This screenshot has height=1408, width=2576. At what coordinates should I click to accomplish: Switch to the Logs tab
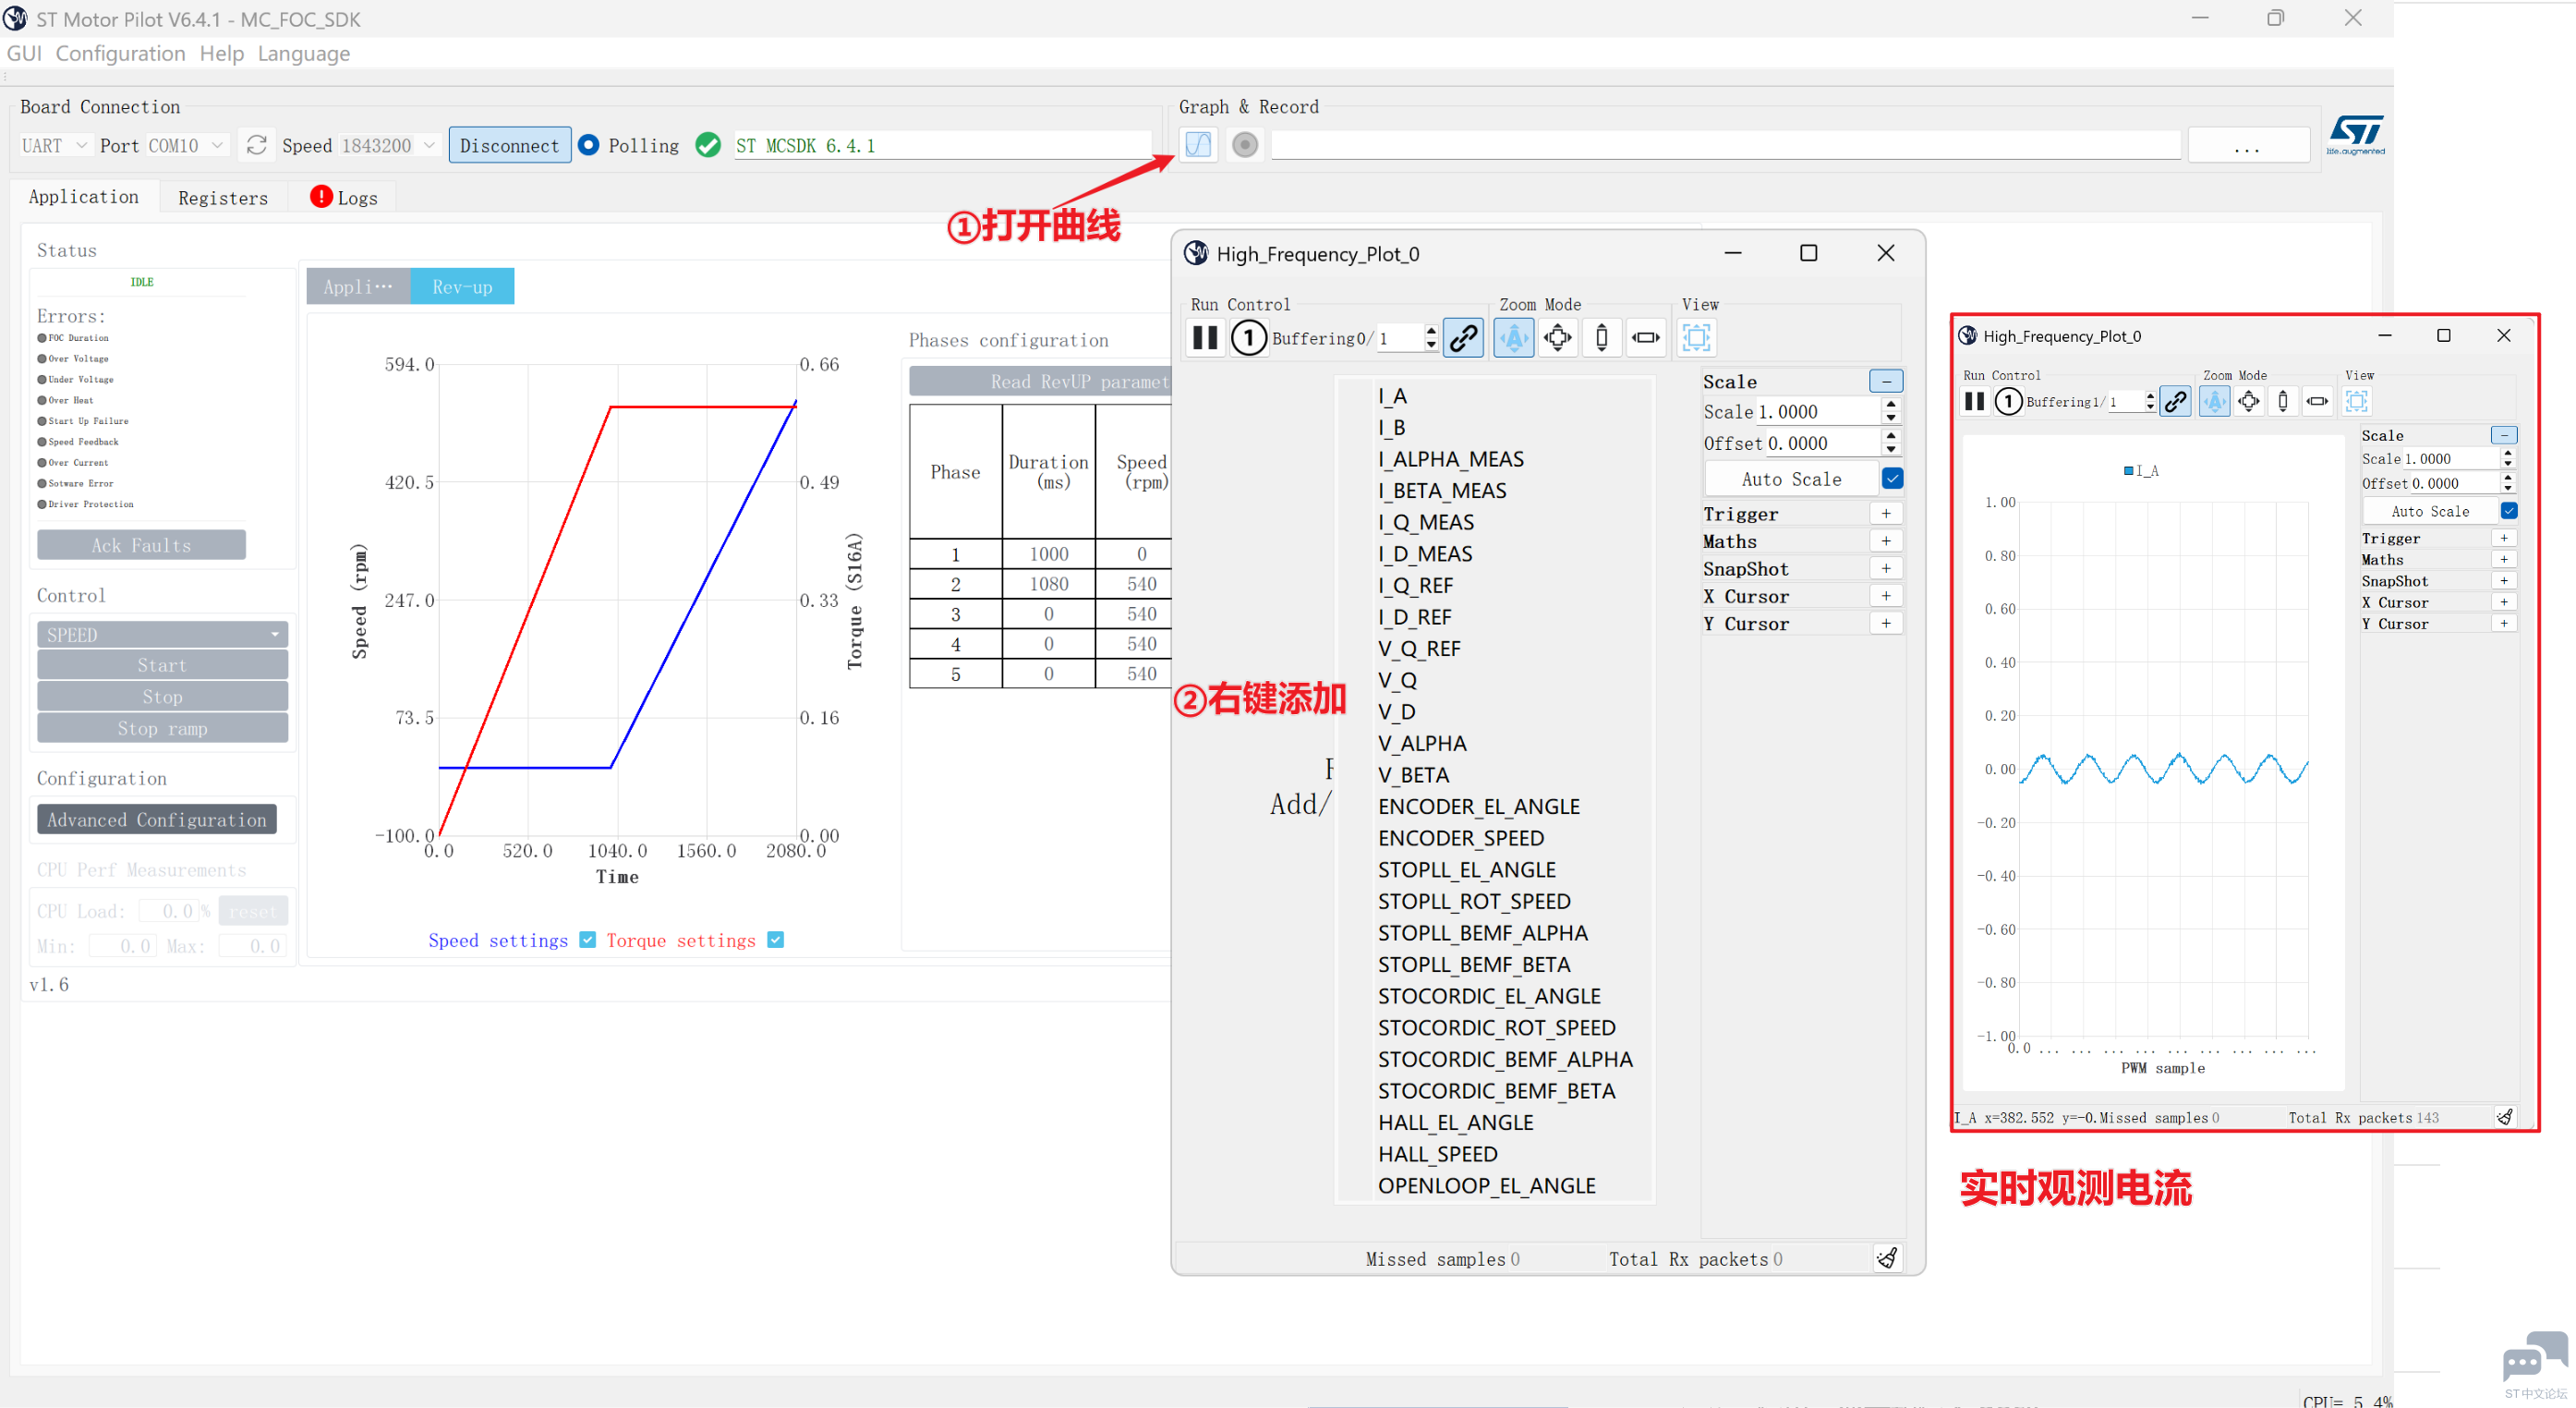[x=344, y=198]
